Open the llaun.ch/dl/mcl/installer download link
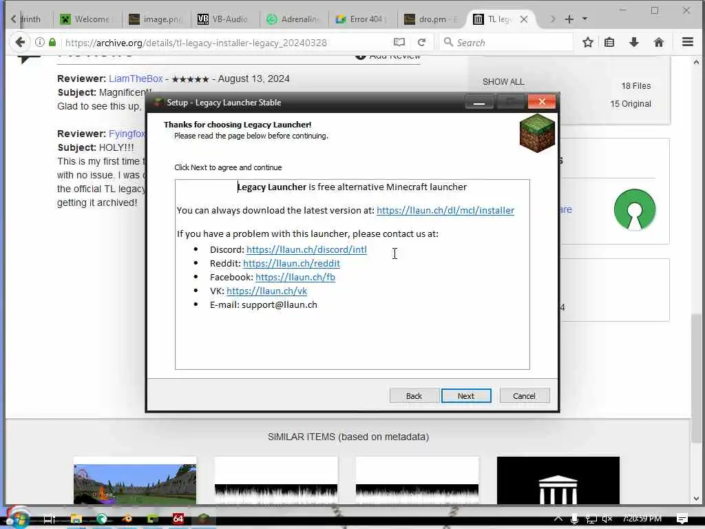 (x=445, y=211)
